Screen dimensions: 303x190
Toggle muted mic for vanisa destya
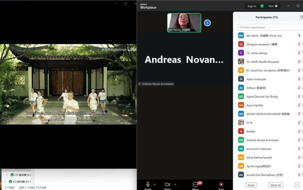pos(299,53)
